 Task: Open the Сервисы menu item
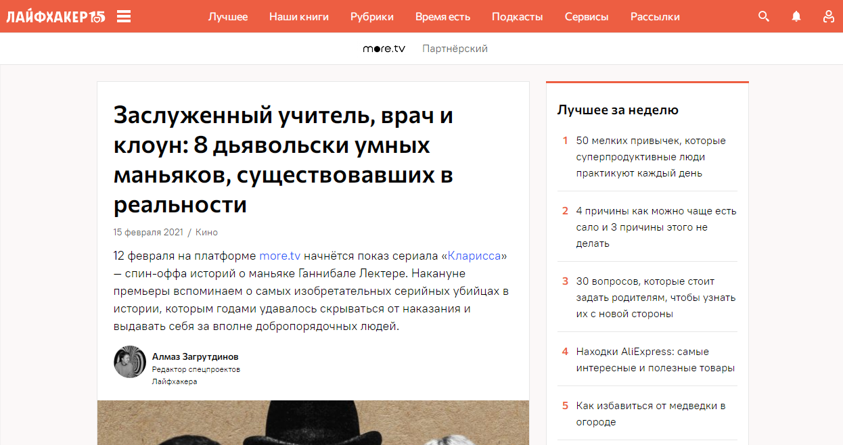(x=587, y=16)
